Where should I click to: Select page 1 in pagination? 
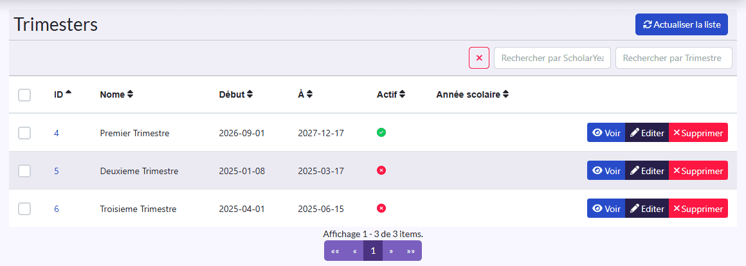click(373, 251)
